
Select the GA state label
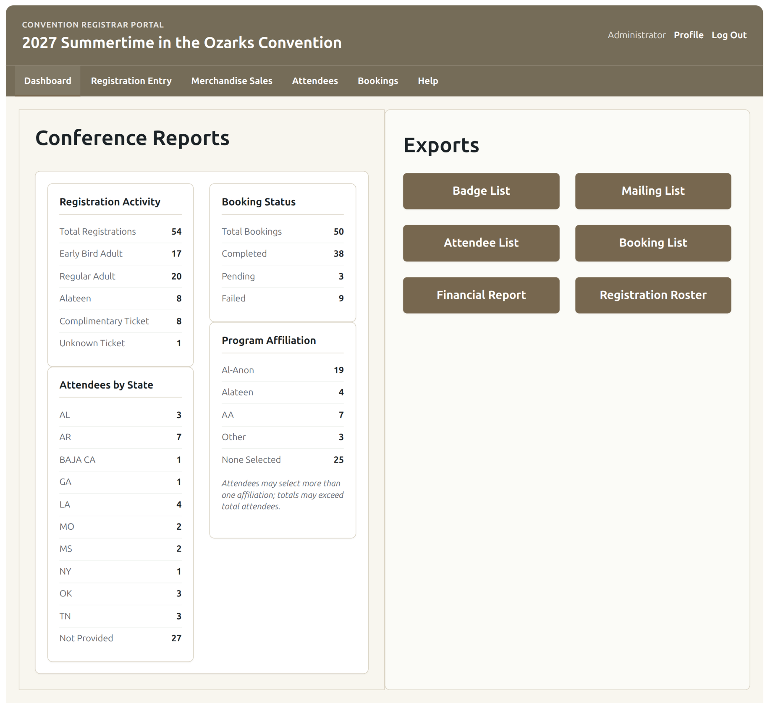tap(65, 482)
